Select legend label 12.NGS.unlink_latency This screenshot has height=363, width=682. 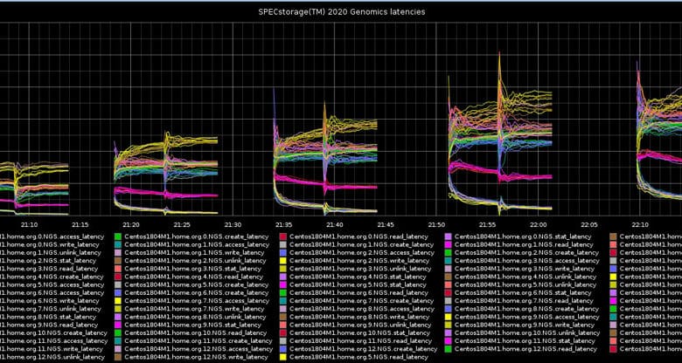point(52,358)
